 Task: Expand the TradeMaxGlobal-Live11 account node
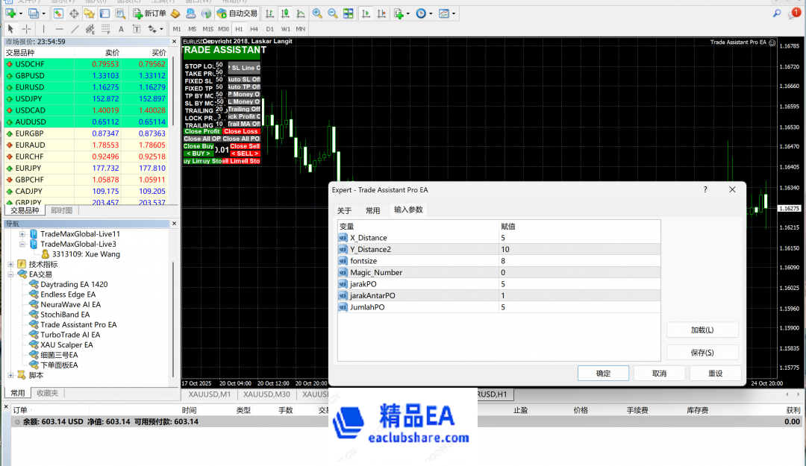pyautogui.click(x=22, y=234)
